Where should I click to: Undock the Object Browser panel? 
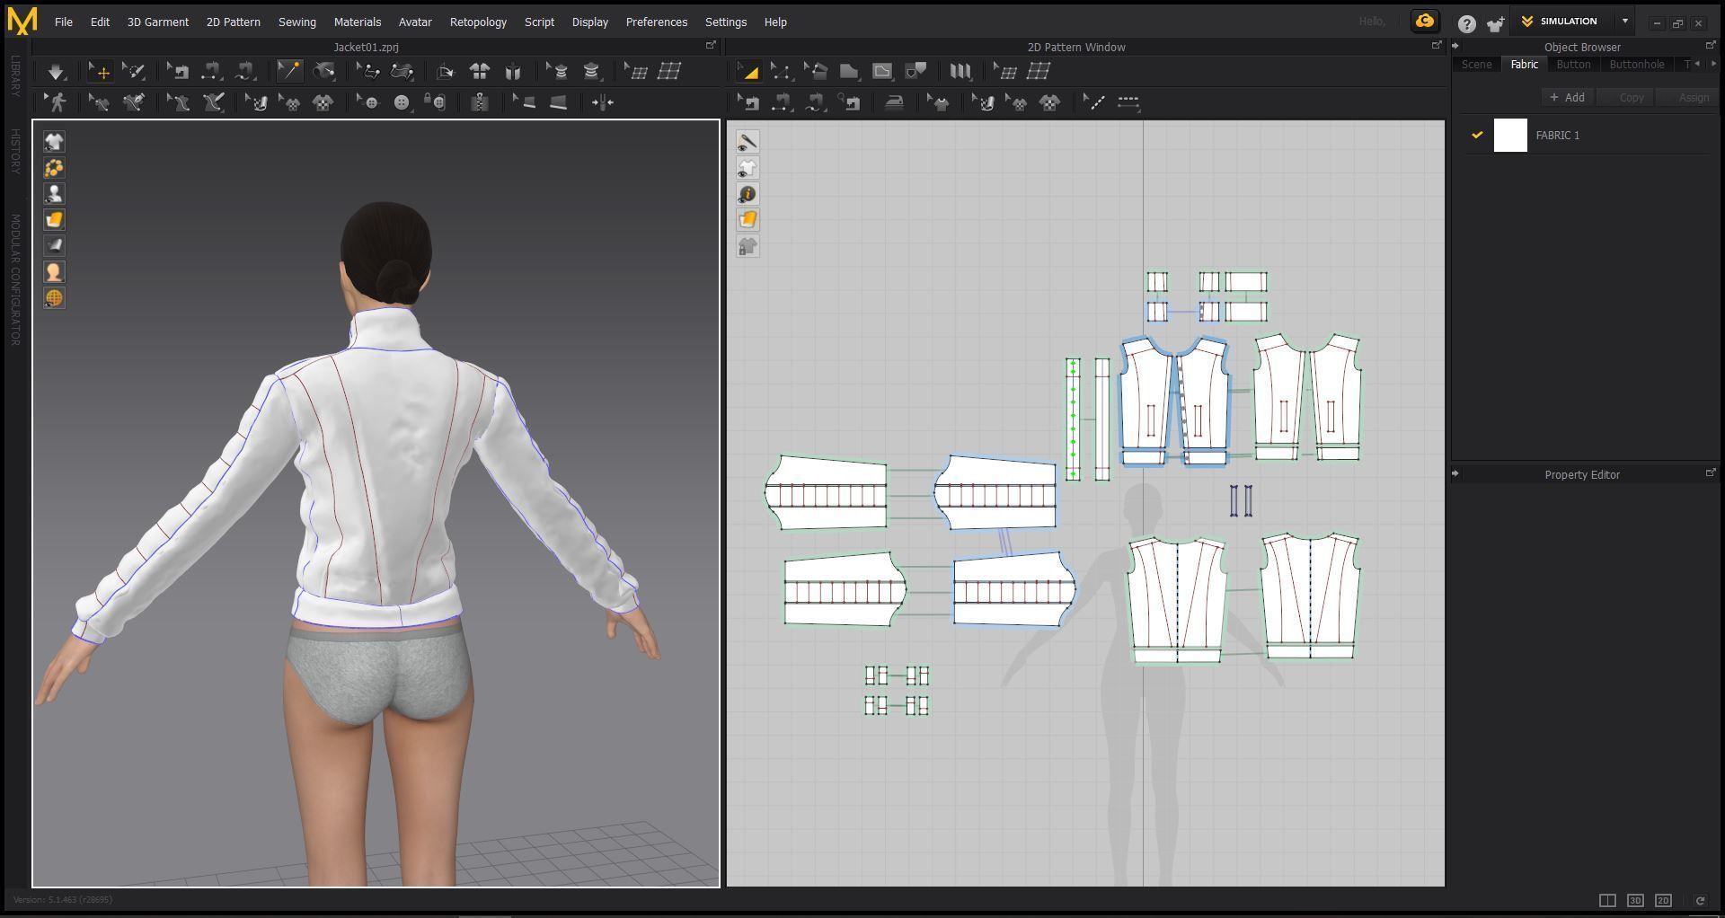(x=1710, y=45)
